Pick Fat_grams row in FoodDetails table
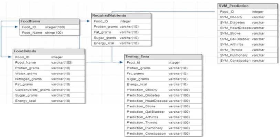Viewport: 280px width, 137px height. pyautogui.click(x=49, y=84)
